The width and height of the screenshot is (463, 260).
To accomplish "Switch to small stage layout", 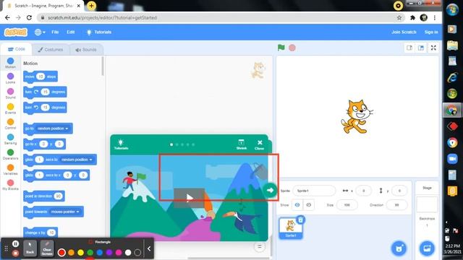I will pyautogui.click(x=409, y=48).
